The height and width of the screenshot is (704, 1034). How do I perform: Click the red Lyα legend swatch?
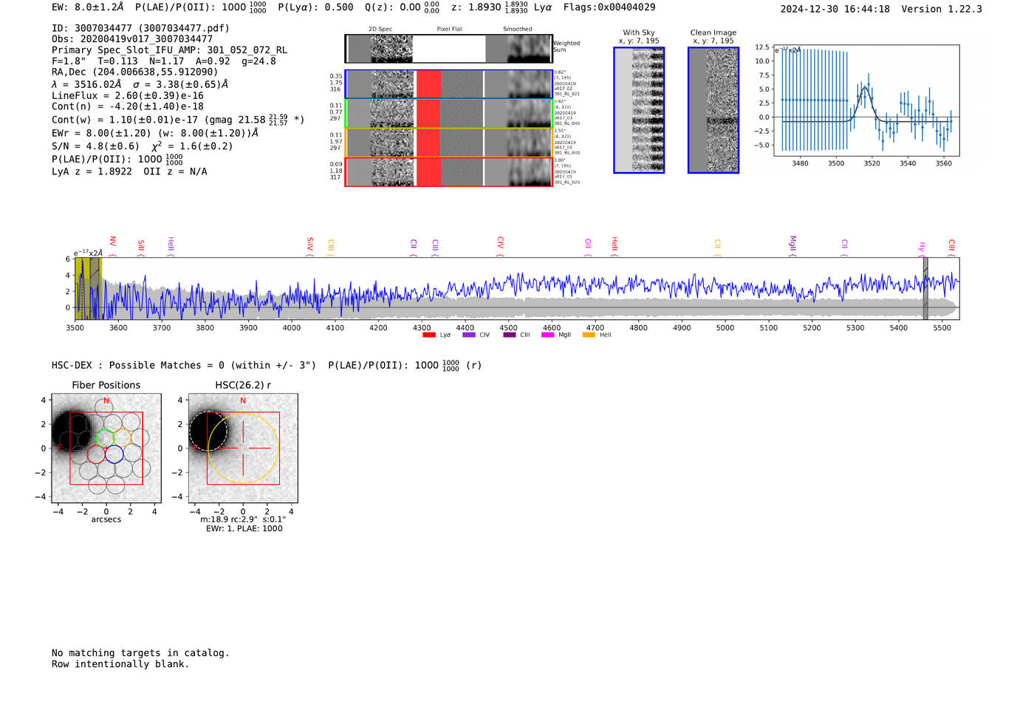point(428,335)
